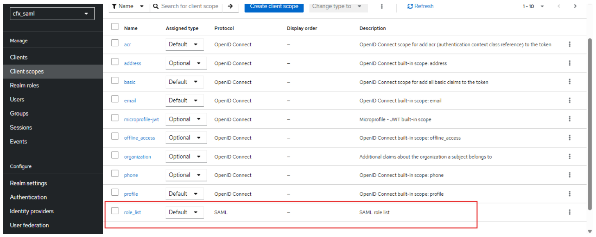This screenshot has width=596, height=237.
Task: Select the microprofile-jwt row checkbox
Action: click(x=115, y=118)
